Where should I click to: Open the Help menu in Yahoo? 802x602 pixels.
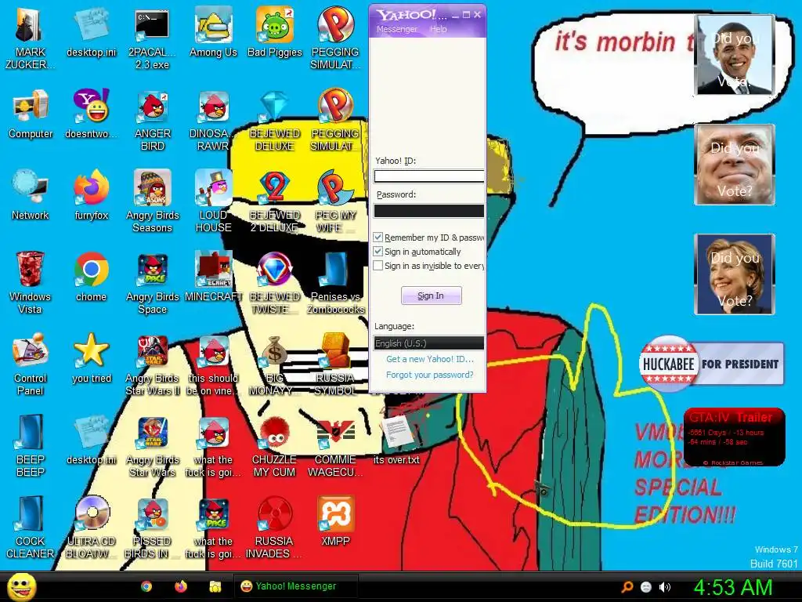439,29
